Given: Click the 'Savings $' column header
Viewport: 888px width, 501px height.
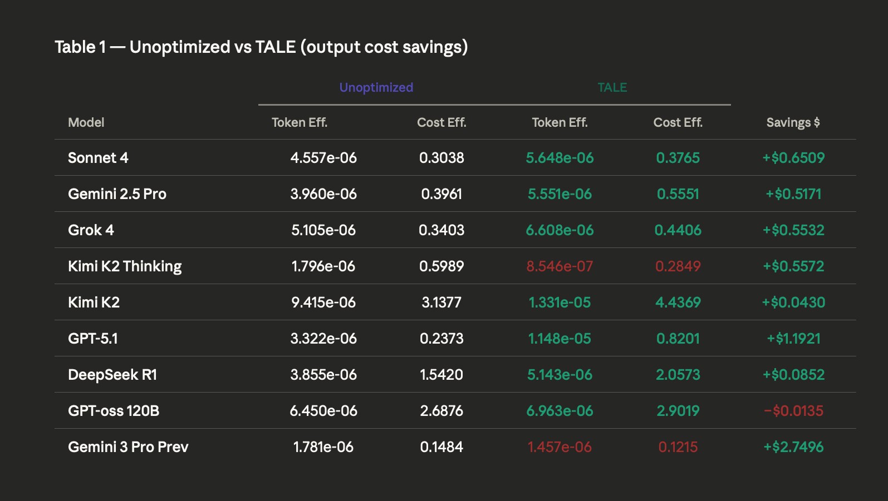Looking at the screenshot, I should tap(793, 122).
